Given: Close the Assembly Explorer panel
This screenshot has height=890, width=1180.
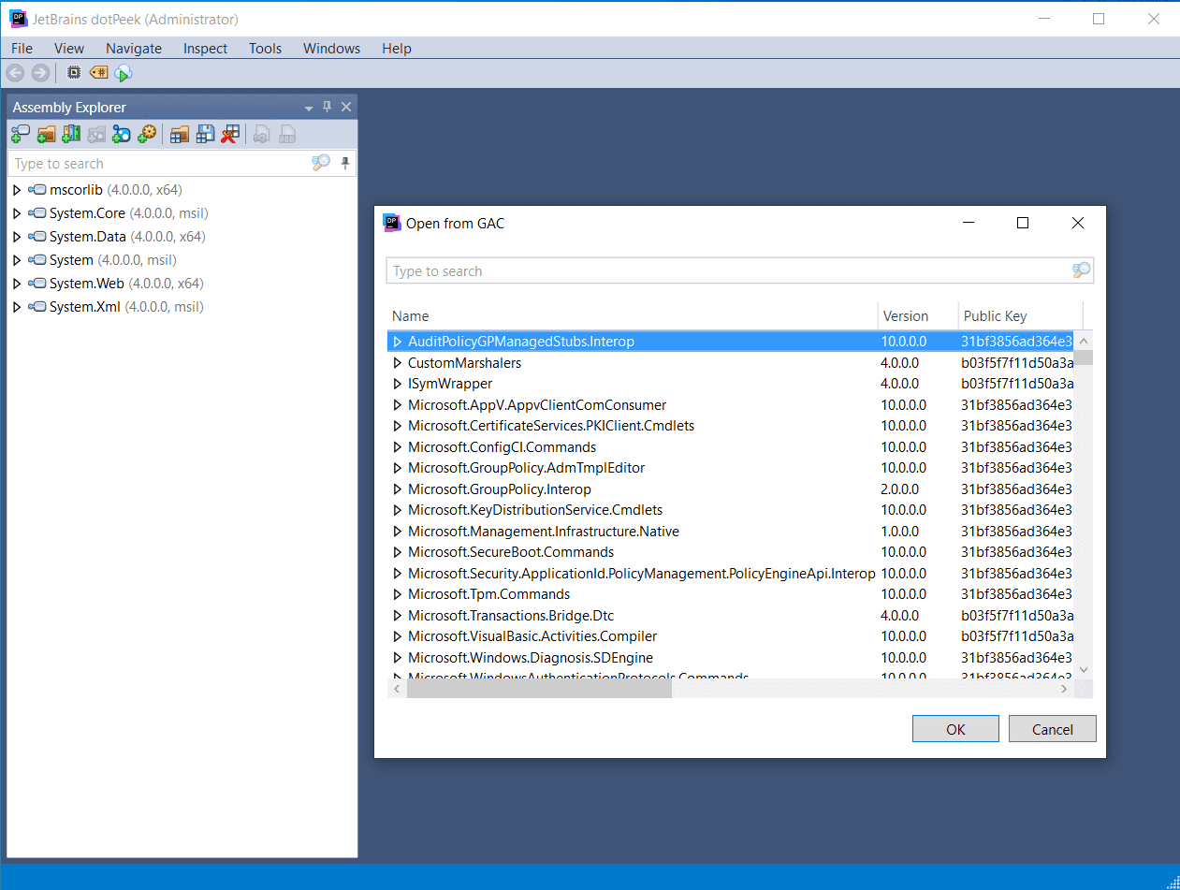Looking at the screenshot, I should point(346,107).
